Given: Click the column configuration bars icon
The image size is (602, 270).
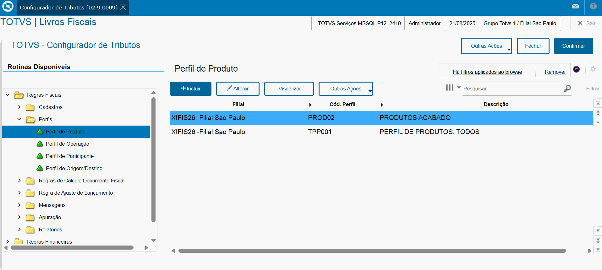Looking at the screenshot, I should click(x=450, y=88).
